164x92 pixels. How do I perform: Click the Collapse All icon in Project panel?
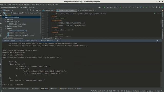pyautogui.click(x=33, y=10)
